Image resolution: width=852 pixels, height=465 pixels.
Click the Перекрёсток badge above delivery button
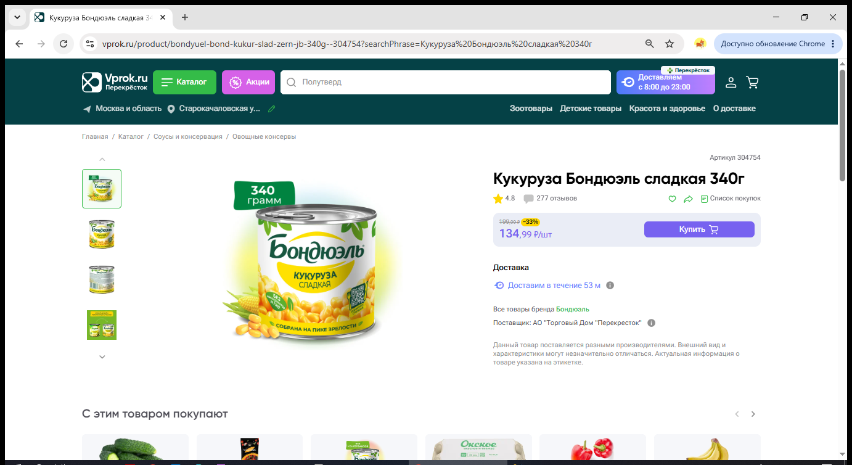coord(688,70)
